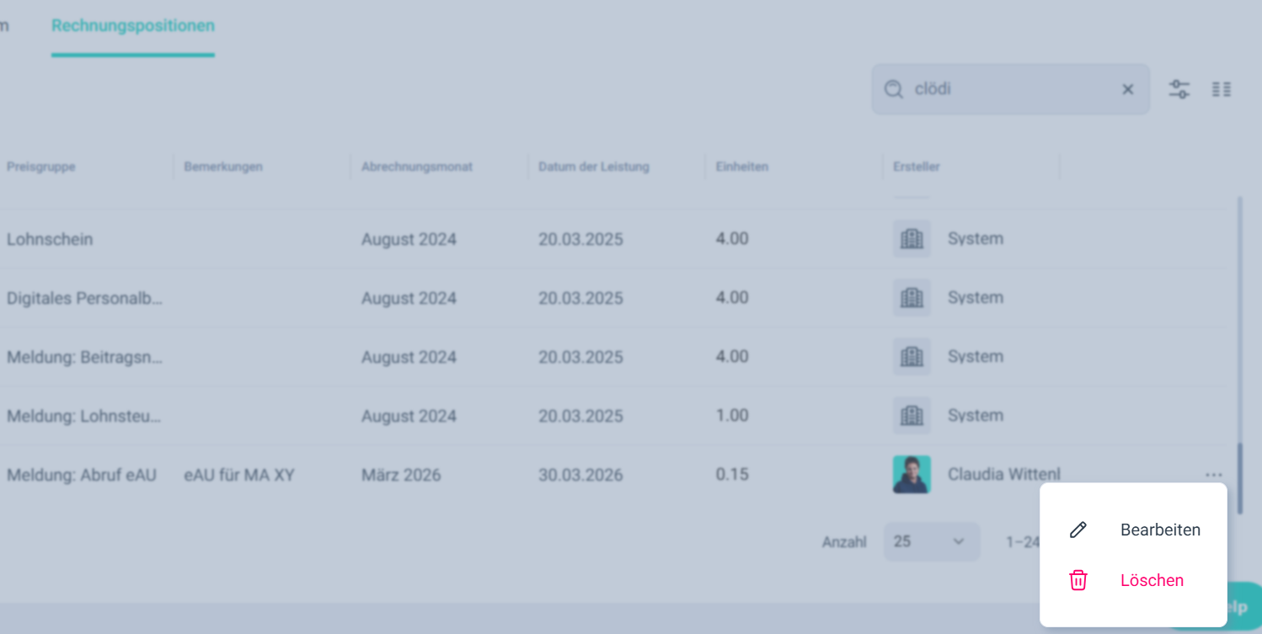The image size is (1262, 634).
Task: Click System building icon in Meldung: Lohnsteu row
Action: (912, 415)
